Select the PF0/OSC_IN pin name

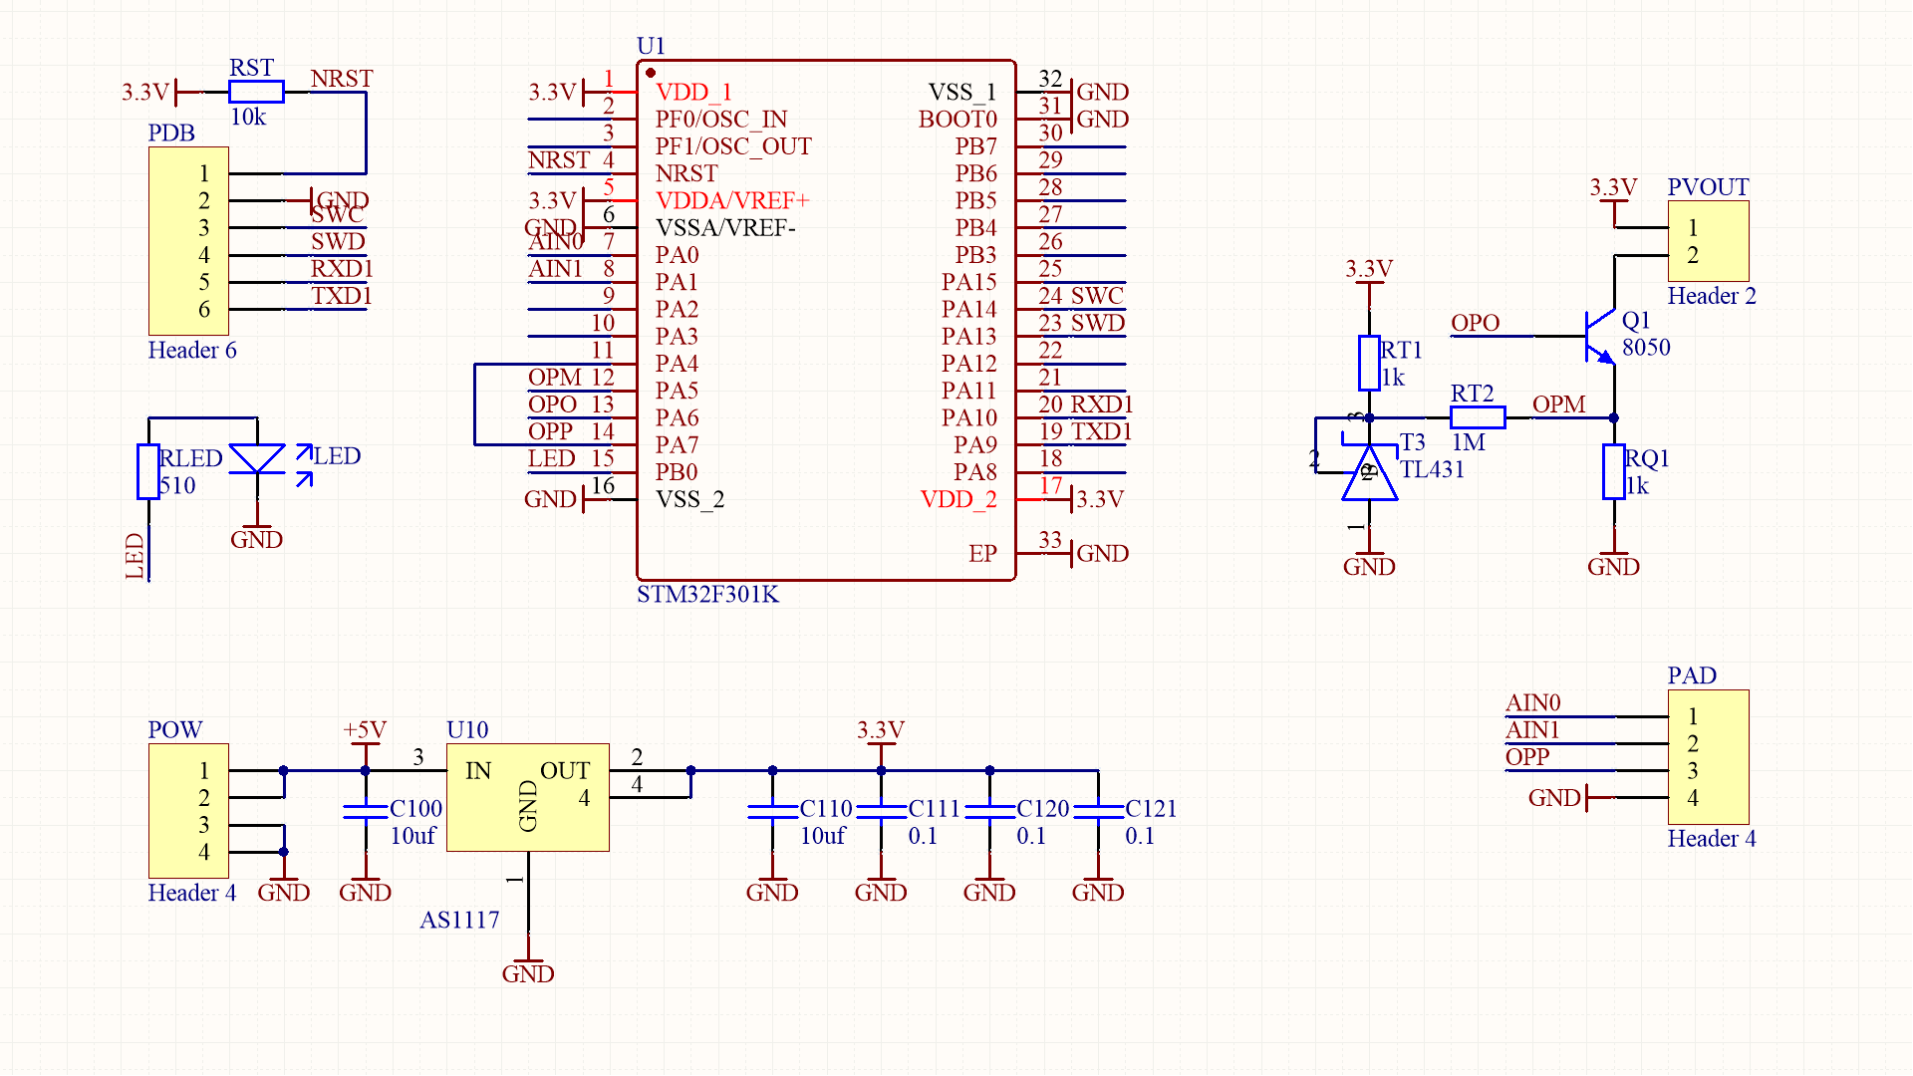point(721,119)
